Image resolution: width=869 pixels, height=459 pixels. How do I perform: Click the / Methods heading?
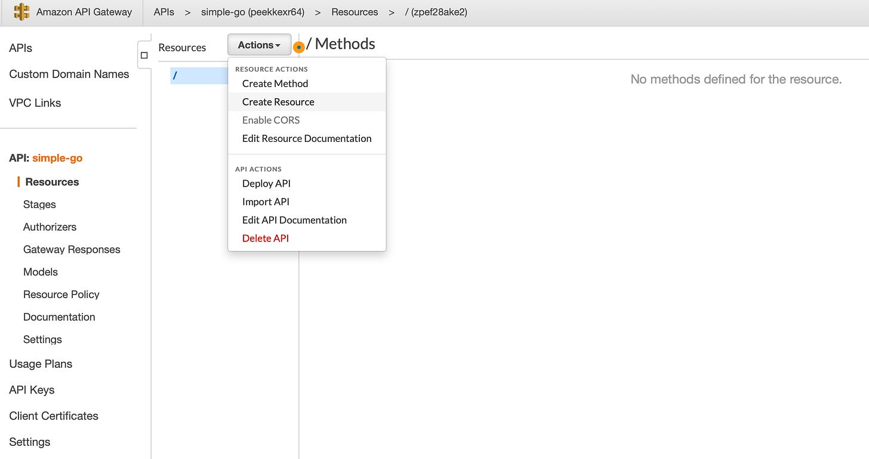(341, 44)
